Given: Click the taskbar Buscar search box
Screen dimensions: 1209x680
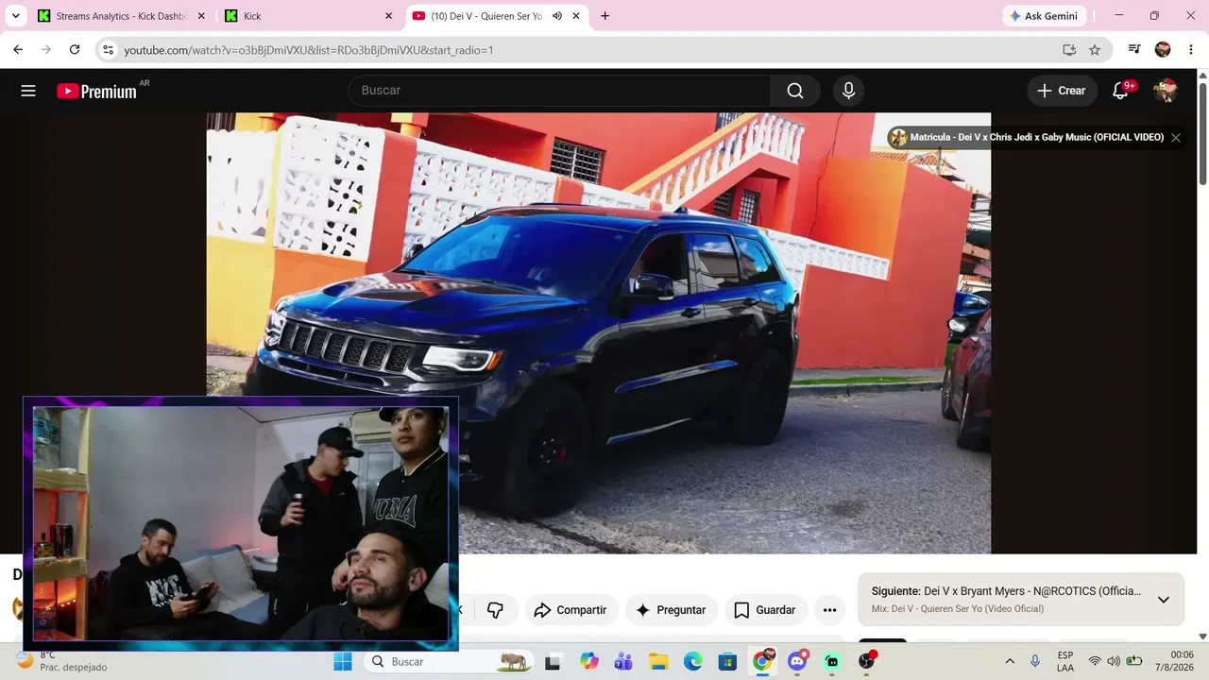Looking at the screenshot, I should [x=449, y=662].
